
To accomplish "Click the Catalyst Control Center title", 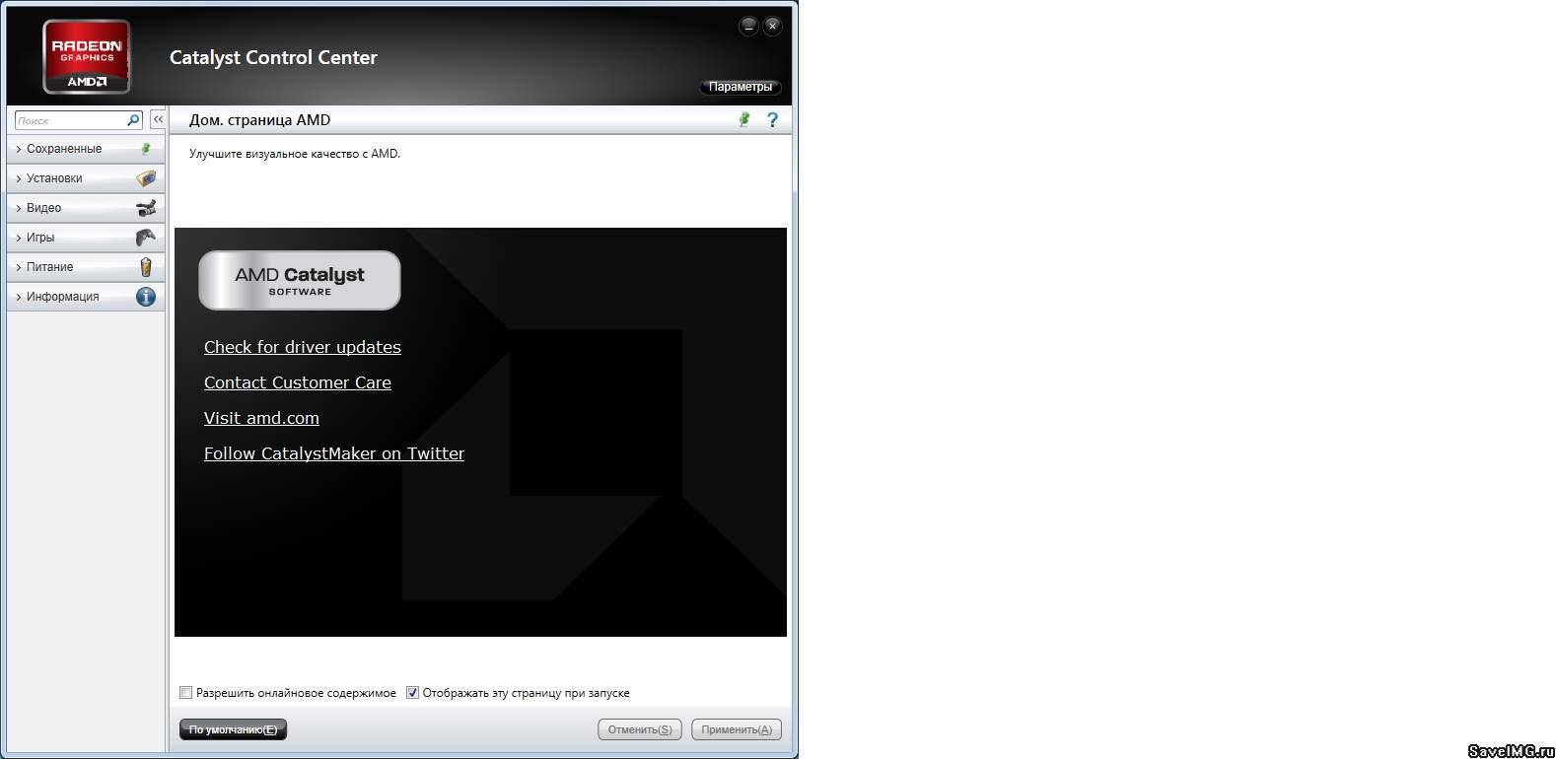I will pyautogui.click(x=273, y=57).
